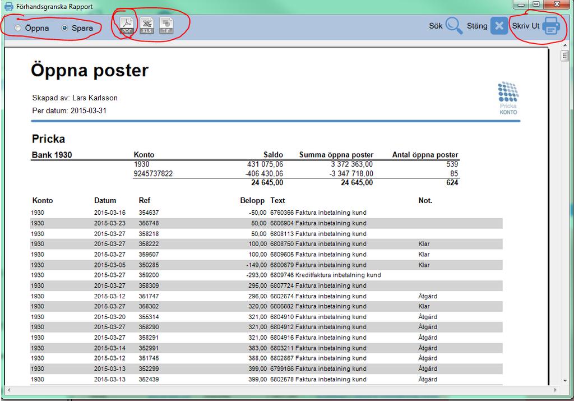Click ref 358218 row

pos(266,234)
